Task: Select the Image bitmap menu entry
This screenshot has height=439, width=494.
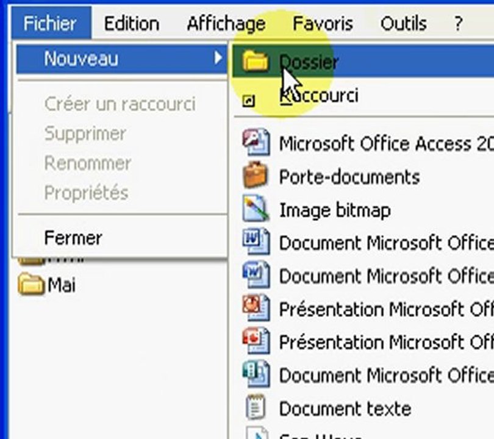Action: coord(334,210)
